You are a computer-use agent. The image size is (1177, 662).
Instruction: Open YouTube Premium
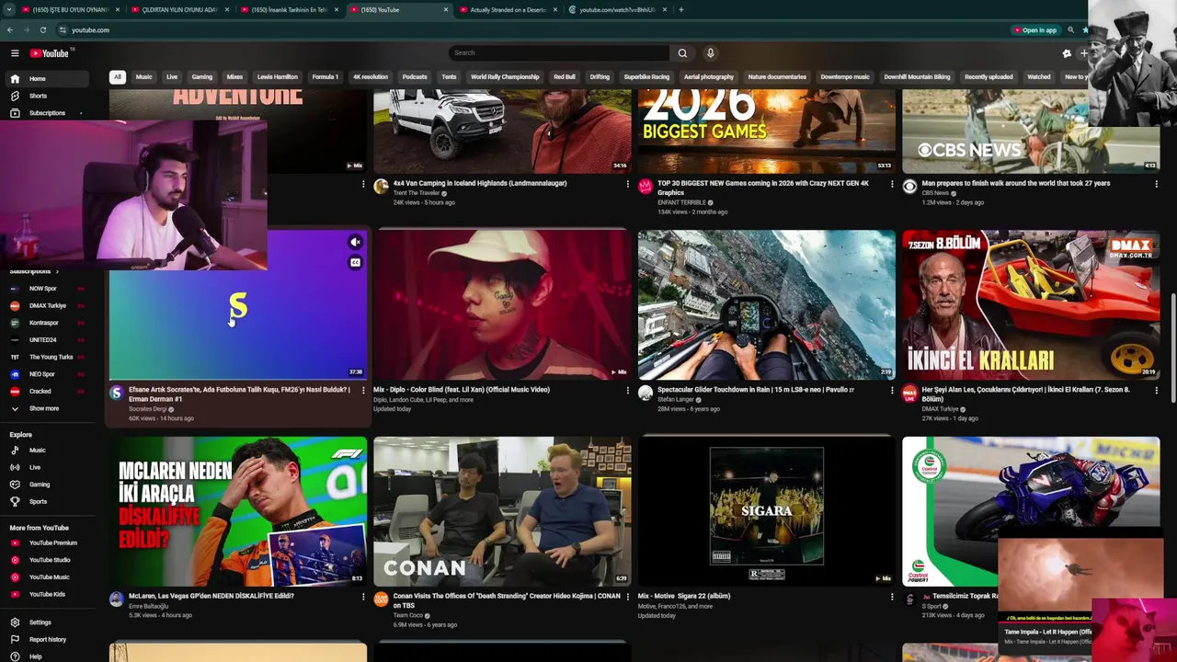click(53, 542)
